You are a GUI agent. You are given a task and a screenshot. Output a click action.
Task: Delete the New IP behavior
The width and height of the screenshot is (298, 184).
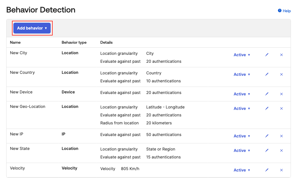tap(281, 136)
